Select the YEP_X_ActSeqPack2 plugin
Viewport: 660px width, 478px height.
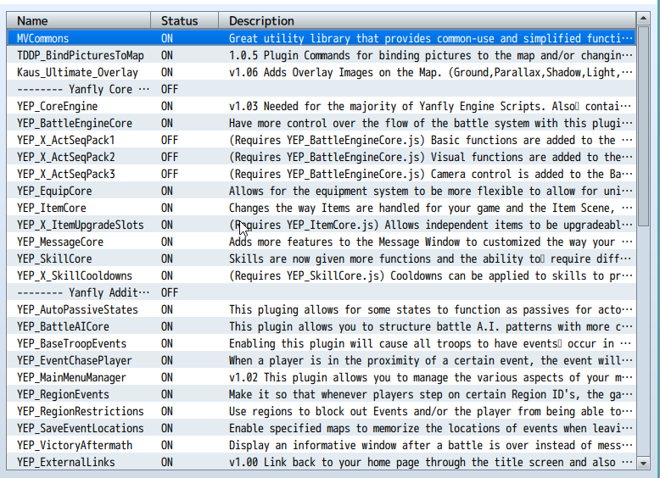click(322, 157)
